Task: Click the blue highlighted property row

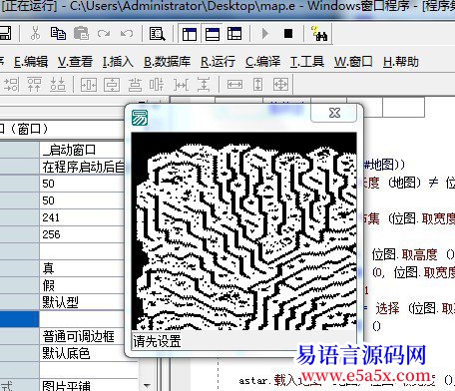Action: pos(19,319)
